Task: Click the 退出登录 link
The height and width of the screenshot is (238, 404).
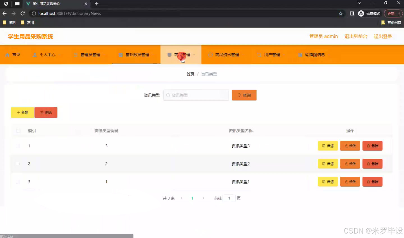Action: [383, 36]
